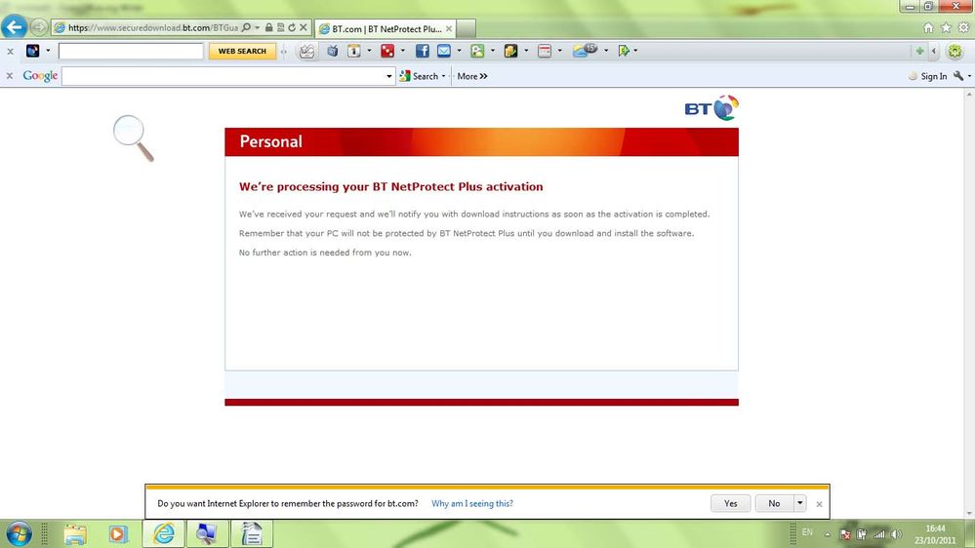Screen dimensions: 975x548
Task: Expand the Google search box dropdown
Action: tap(389, 76)
